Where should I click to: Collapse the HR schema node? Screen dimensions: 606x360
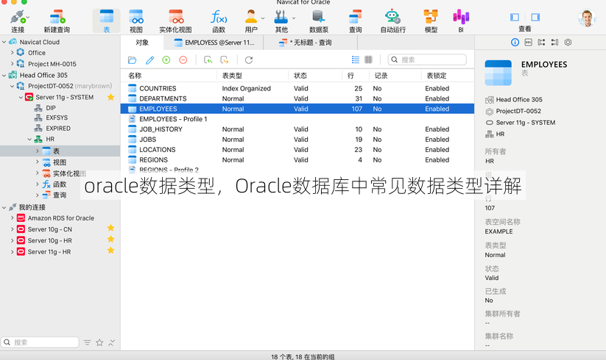pos(29,139)
